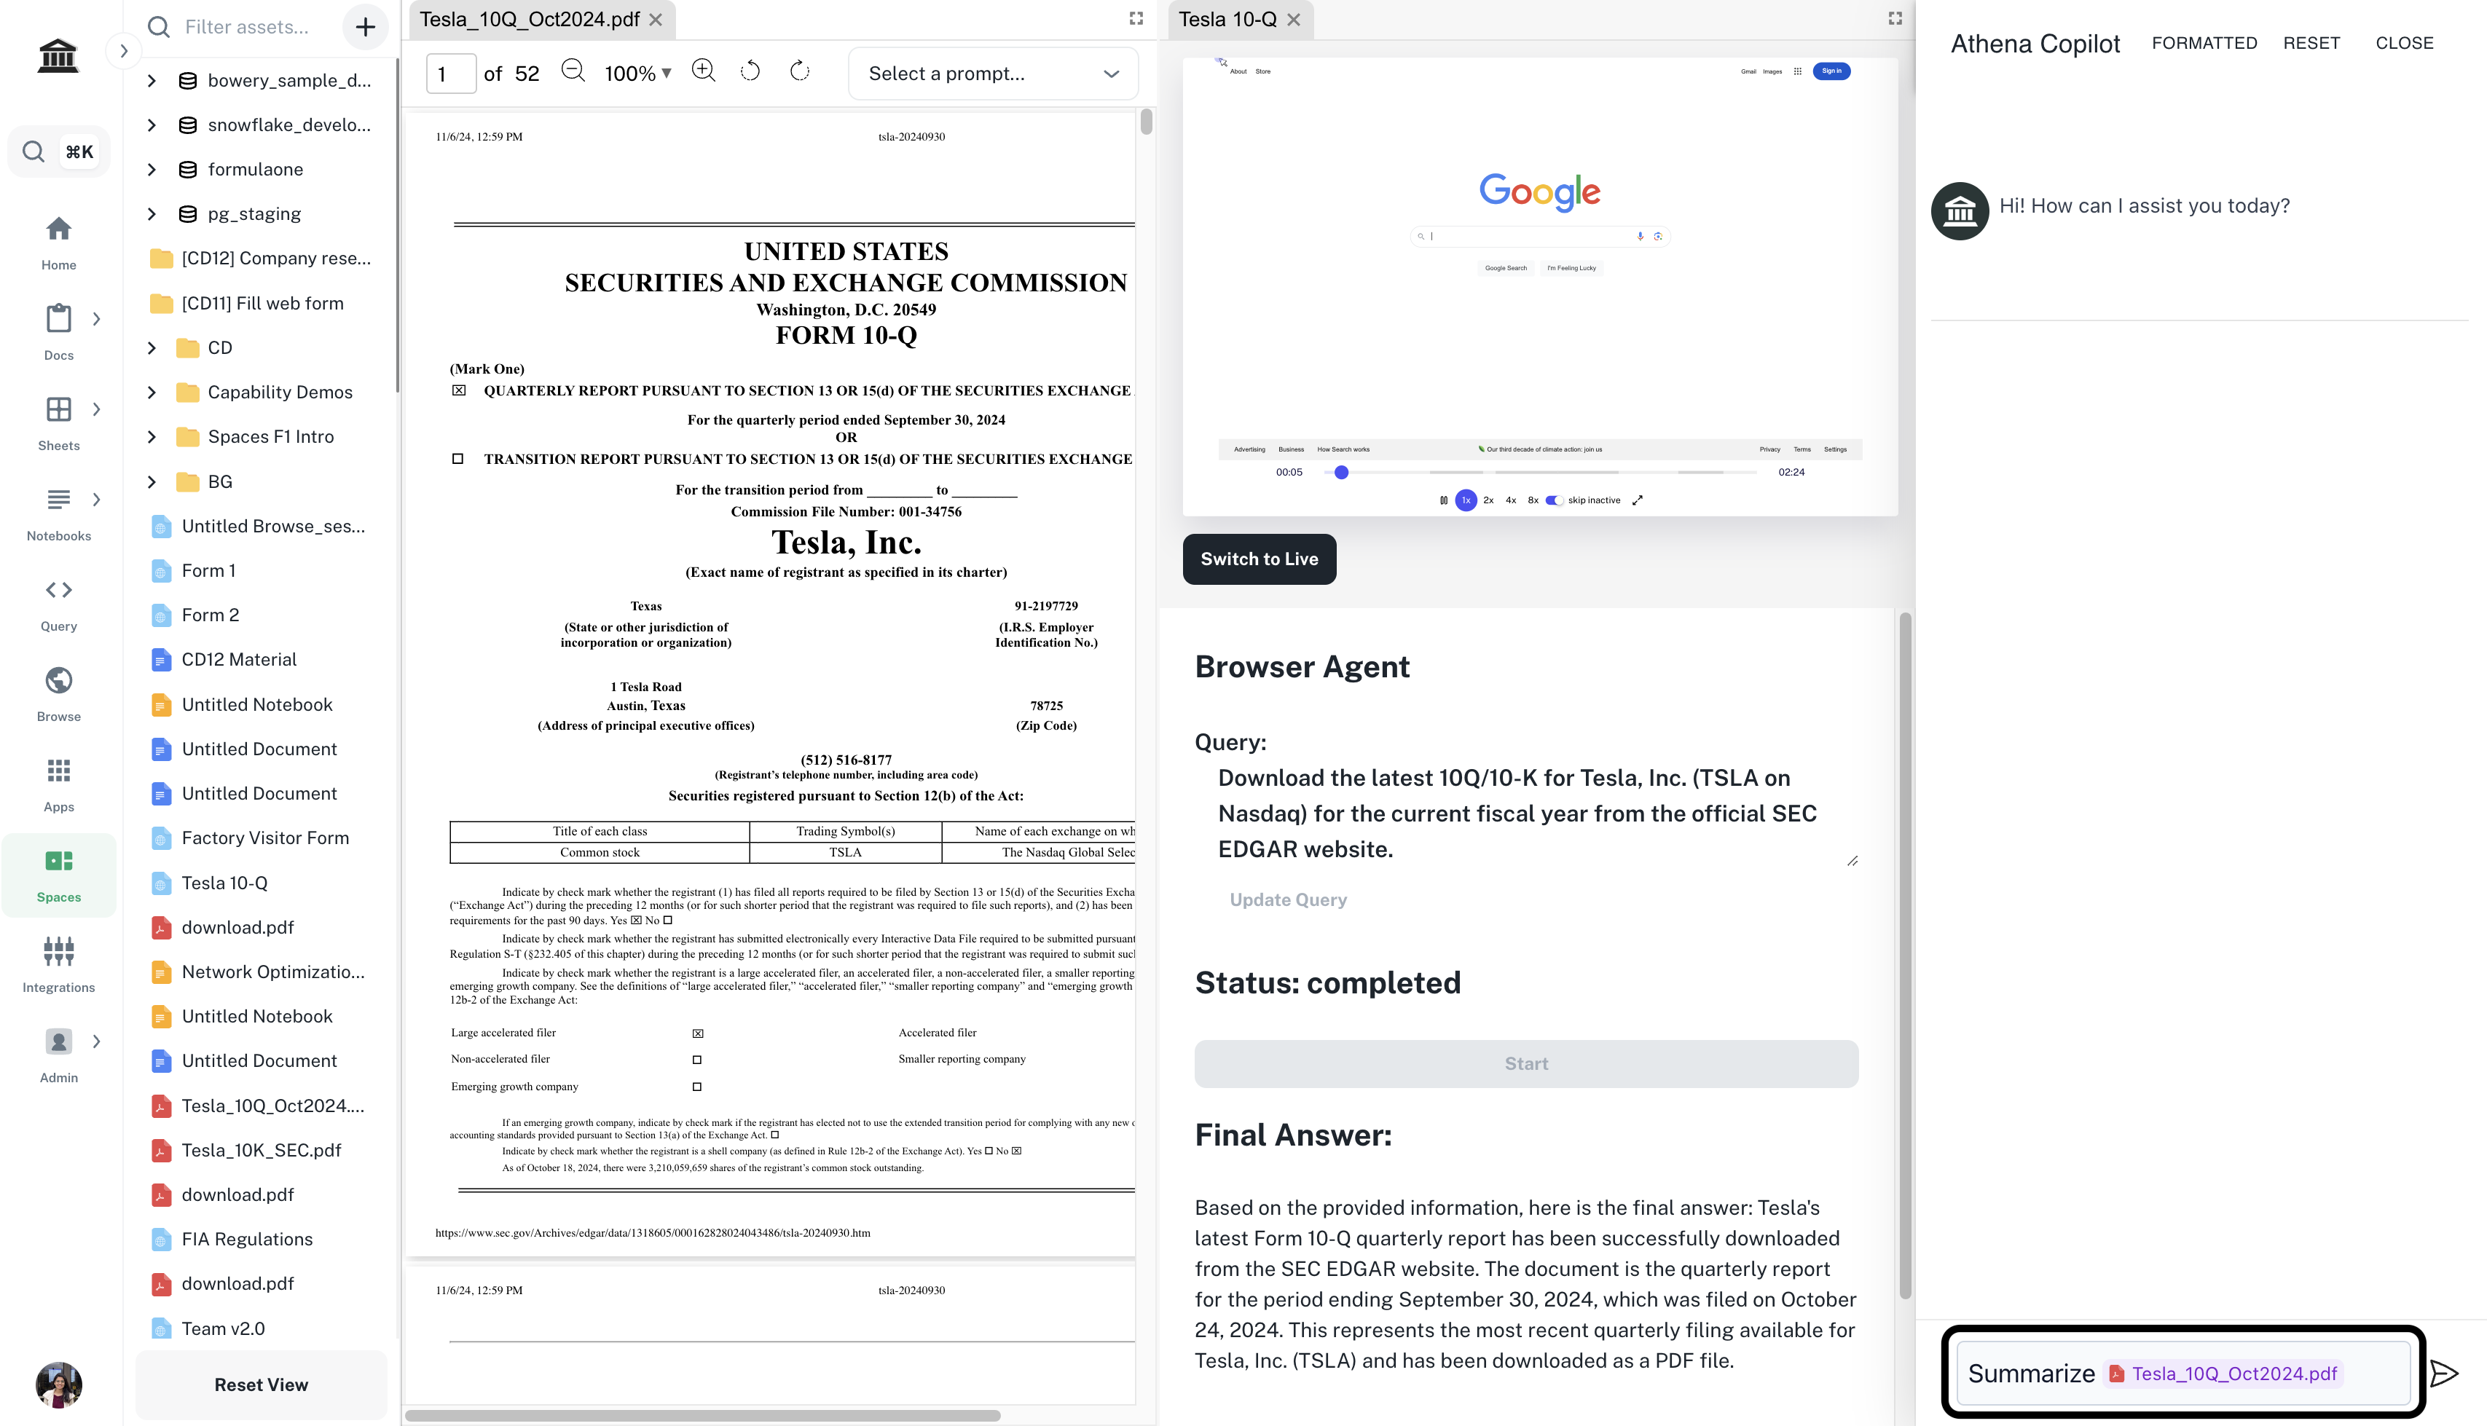Open the FIA Regulations asset
2487x1426 pixels.
point(247,1239)
